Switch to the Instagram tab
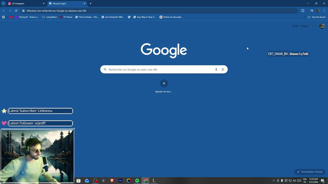 tap(26, 4)
